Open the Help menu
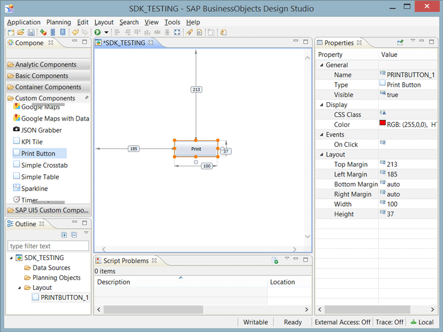This screenshot has width=443, height=332. click(193, 23)
